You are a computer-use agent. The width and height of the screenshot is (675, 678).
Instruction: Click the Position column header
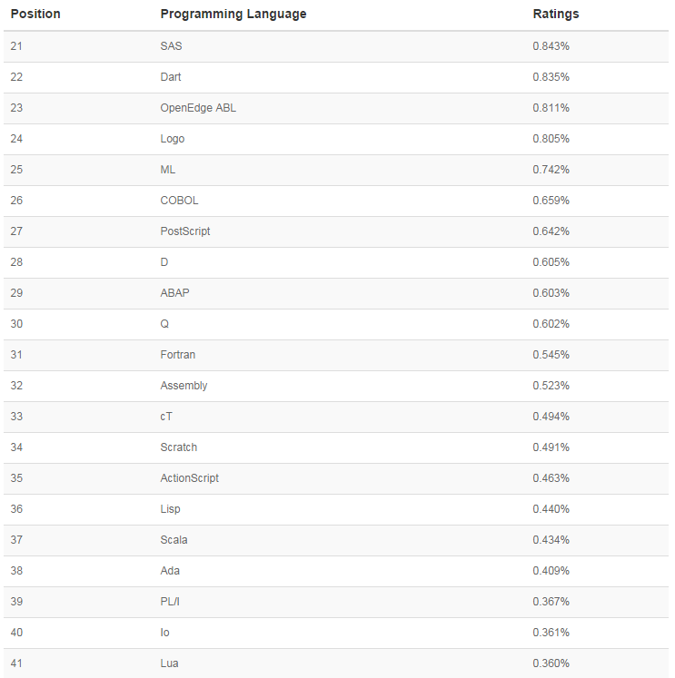click(35, 15)
